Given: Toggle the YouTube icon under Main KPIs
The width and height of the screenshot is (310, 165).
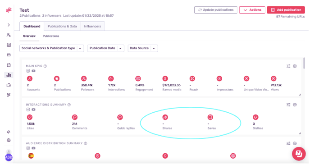Looking at the screenshot, I should click(34, 71).
